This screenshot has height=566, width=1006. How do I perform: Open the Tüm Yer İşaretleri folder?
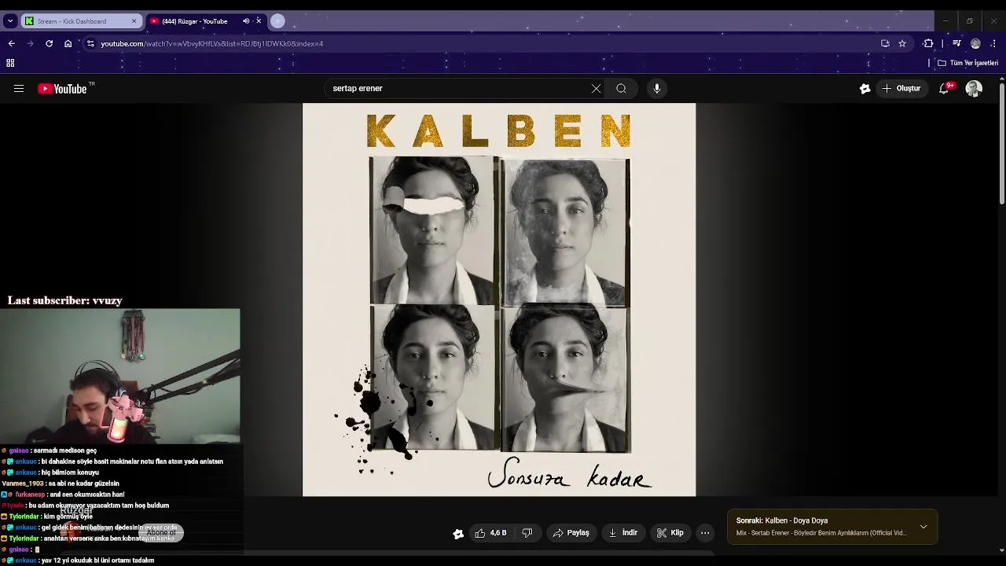point(968,63)
